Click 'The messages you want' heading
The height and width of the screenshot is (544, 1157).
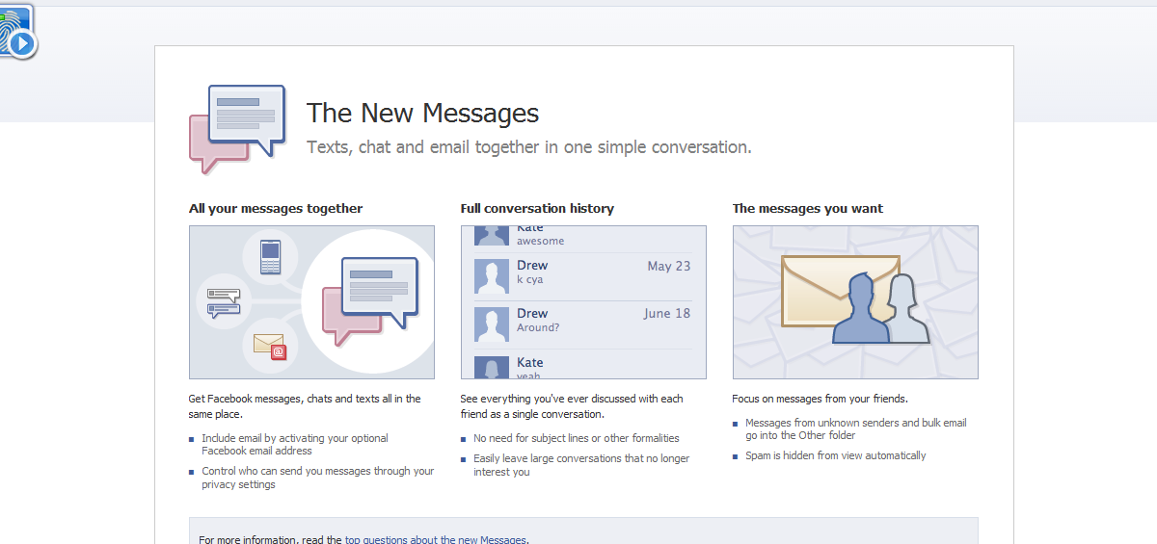click(x=808, y=208)
